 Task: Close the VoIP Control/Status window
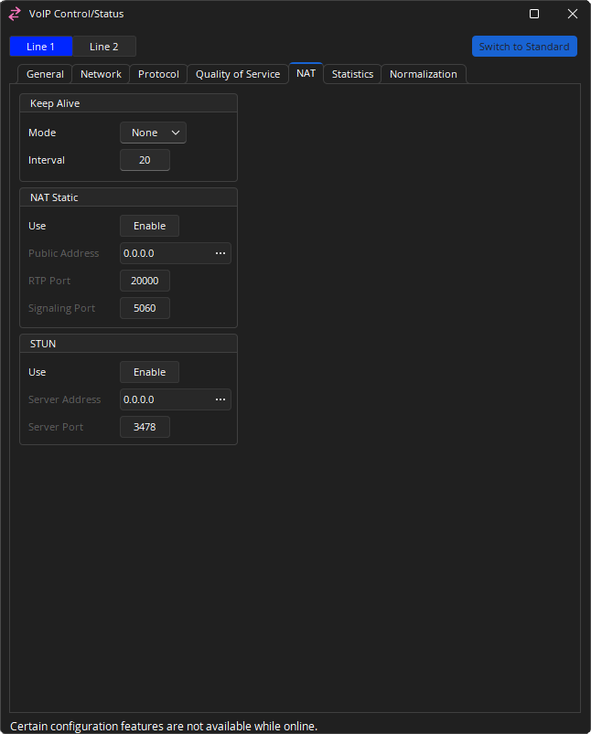[x=573, y=14]
